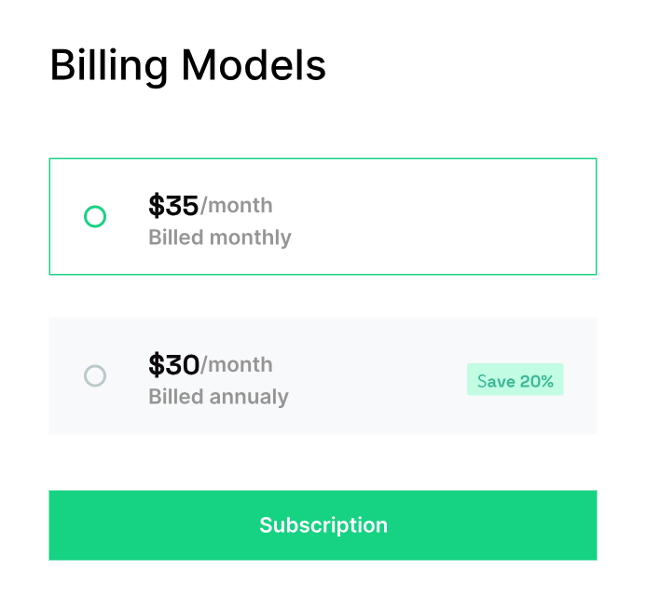Click the "Billing Models" heading
646x598 pixels.
click(187, 66)
